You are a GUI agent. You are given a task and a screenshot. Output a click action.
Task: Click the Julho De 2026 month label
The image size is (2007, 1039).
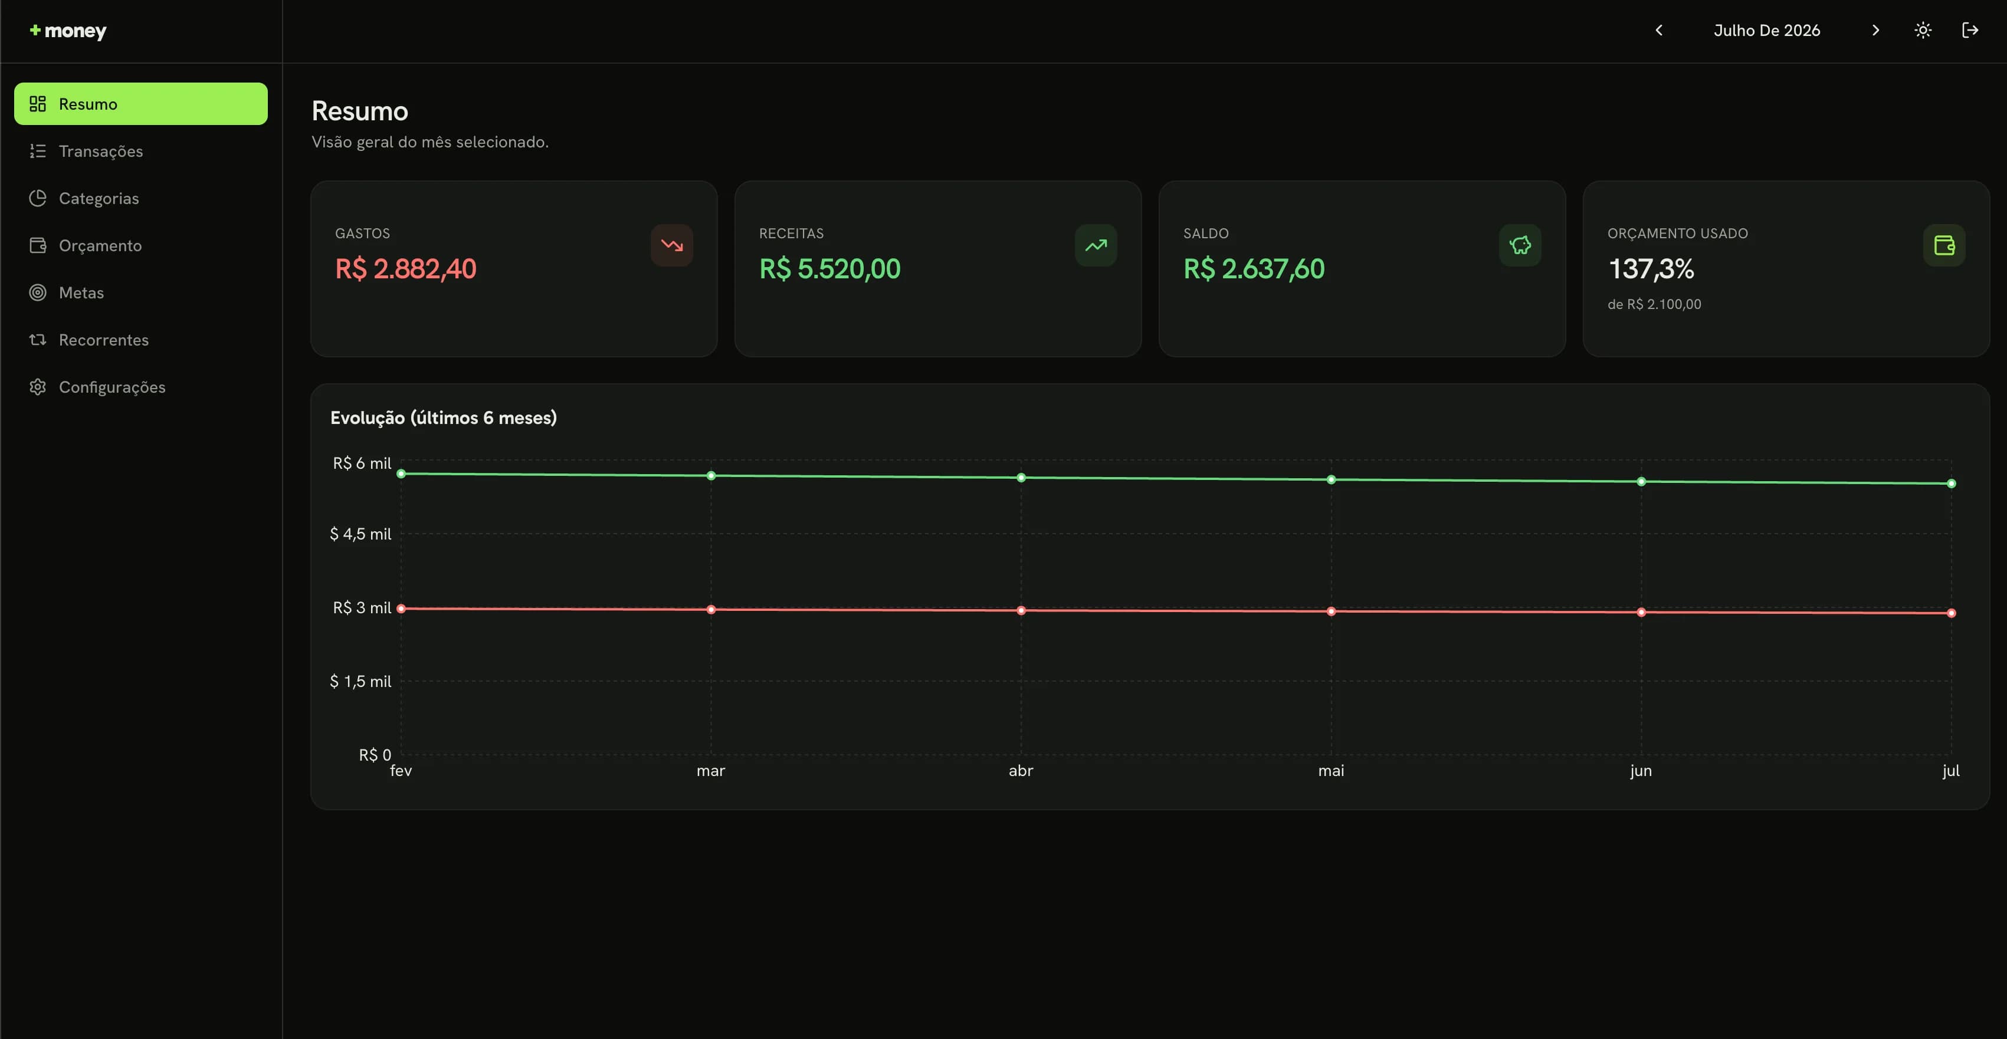pos(1766,31)
